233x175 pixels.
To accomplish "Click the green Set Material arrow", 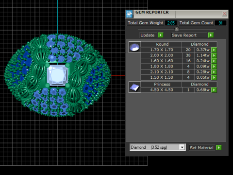I will coord(218,148).
